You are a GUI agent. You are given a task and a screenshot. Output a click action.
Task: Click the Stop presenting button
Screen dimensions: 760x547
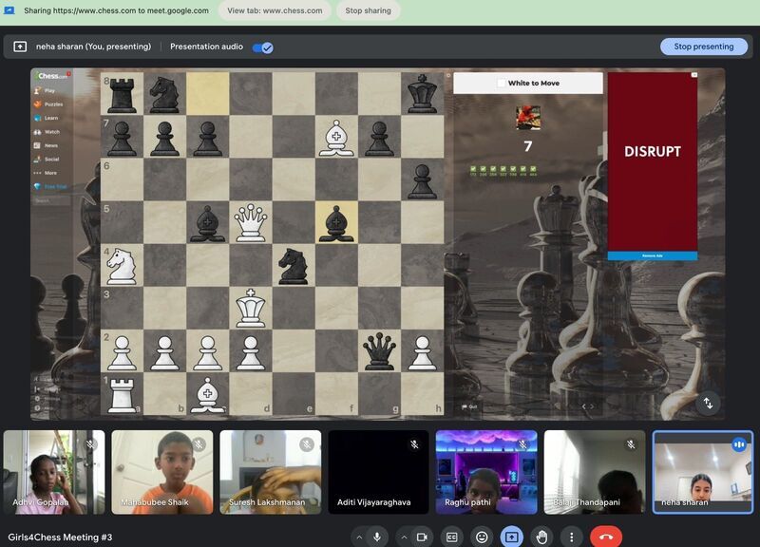(703, 47)
